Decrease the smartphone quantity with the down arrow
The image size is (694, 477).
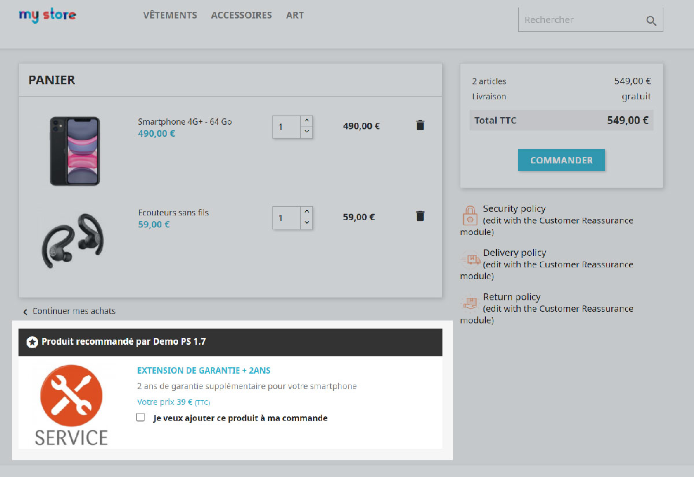pyautogui.click(x=307, y=133)
